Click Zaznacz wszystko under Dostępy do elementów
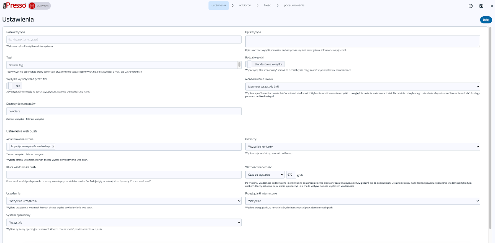 tap(15, 119)
